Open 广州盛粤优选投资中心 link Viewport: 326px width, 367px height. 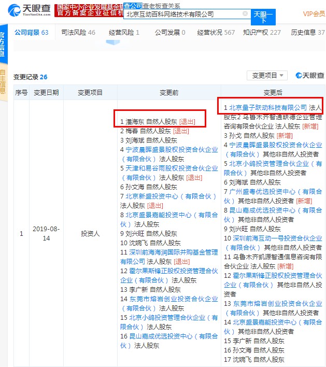coord(273,196)
